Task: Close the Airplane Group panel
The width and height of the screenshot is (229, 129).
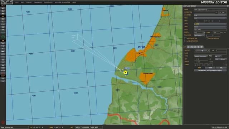Action: point(228,6)
